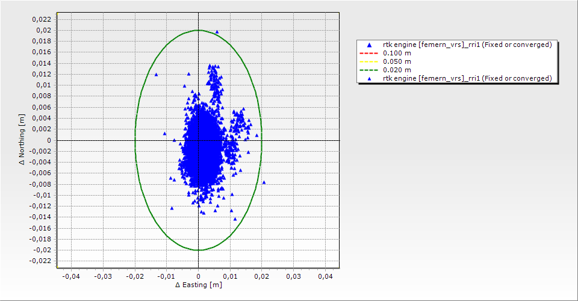
Task: Click the outlier point right of the green ellipse
Action: coord(264,182)
